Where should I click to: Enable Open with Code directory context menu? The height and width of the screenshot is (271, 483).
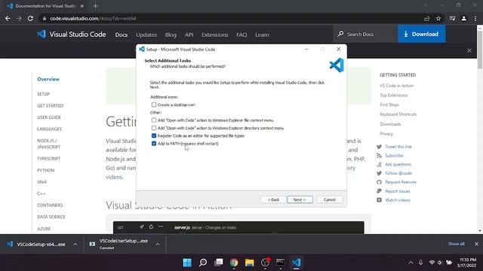[154, 128]
